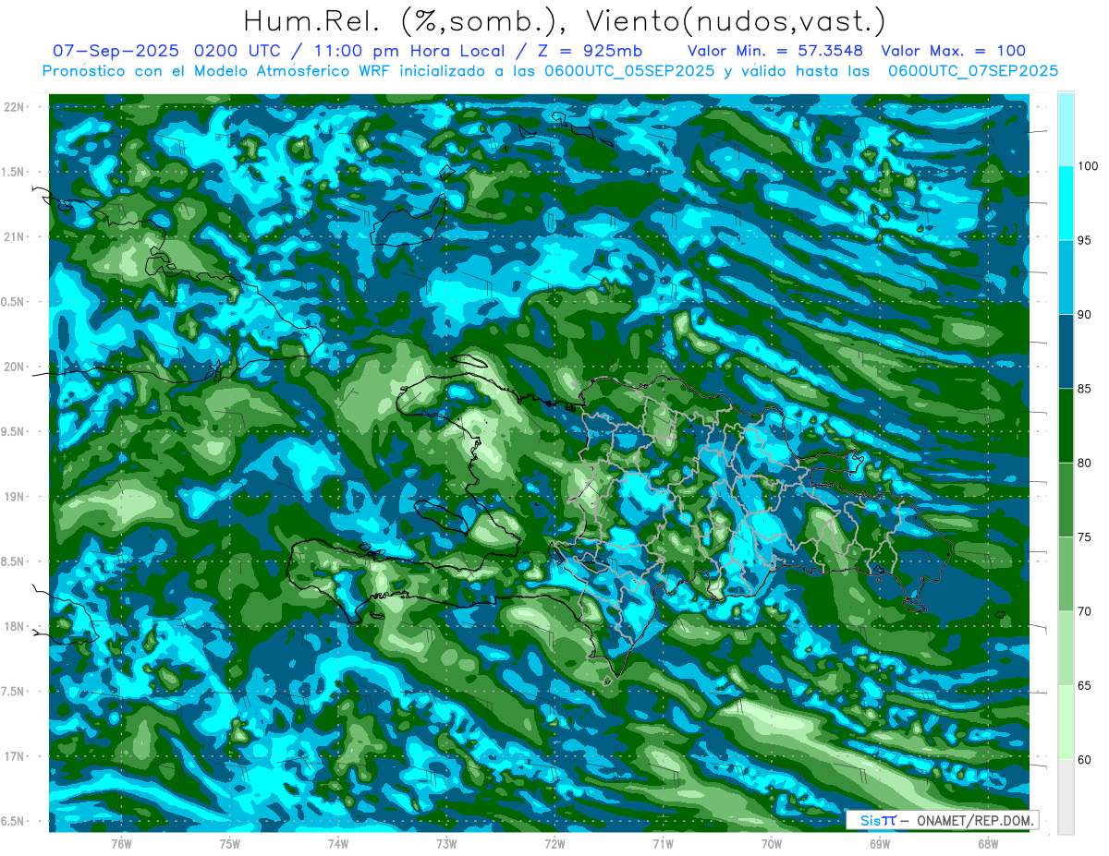Select the legend band between 70 and 75
The width and height of the screenshot is (1109, 856).
[x=1066, y=574]
